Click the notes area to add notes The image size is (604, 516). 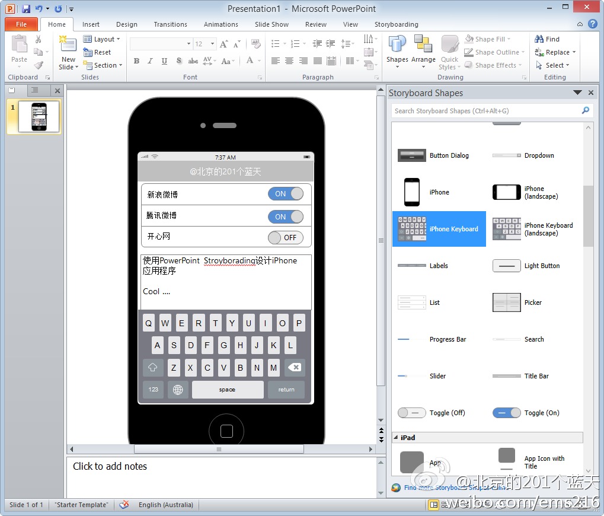pos(222,477)
